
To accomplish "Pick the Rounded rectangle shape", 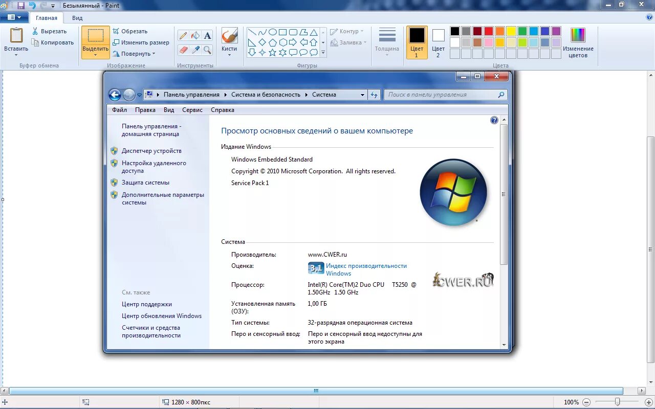I will pos(293,32).
